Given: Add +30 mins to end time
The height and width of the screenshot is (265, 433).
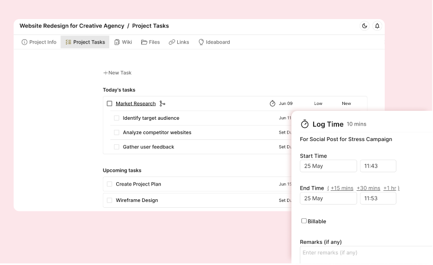Looking at the screenshot, I should click(x=368, y=188).
